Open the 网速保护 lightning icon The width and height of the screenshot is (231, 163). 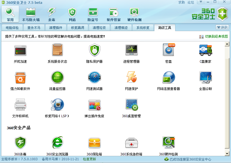pyautogui.click(x=131, y=77)
